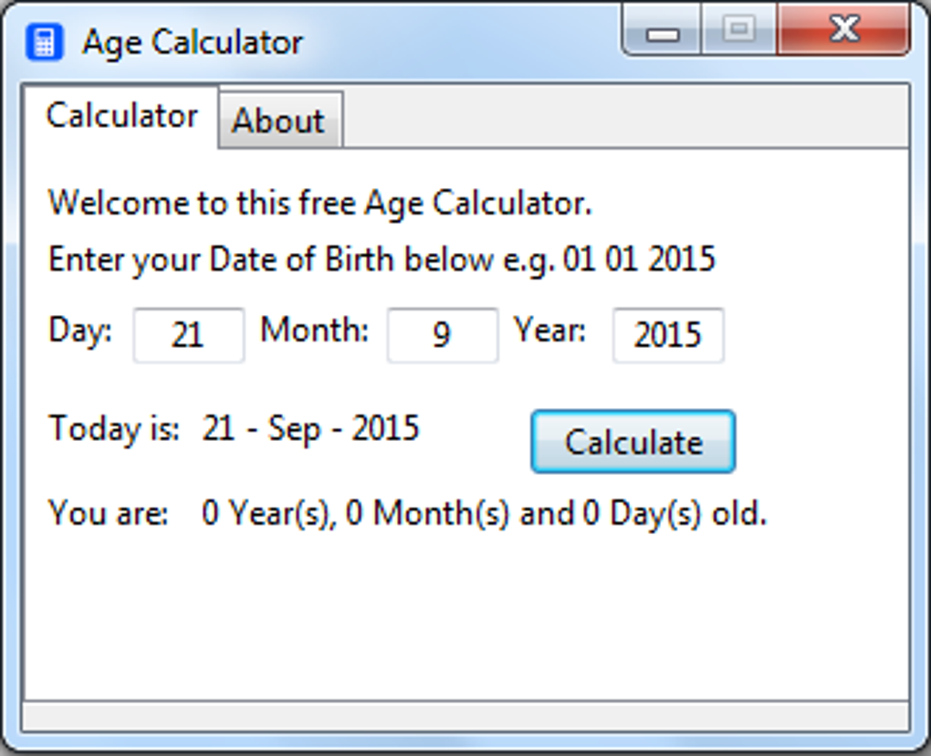
Task: Switch to the About tab
Action: [278, 120]
